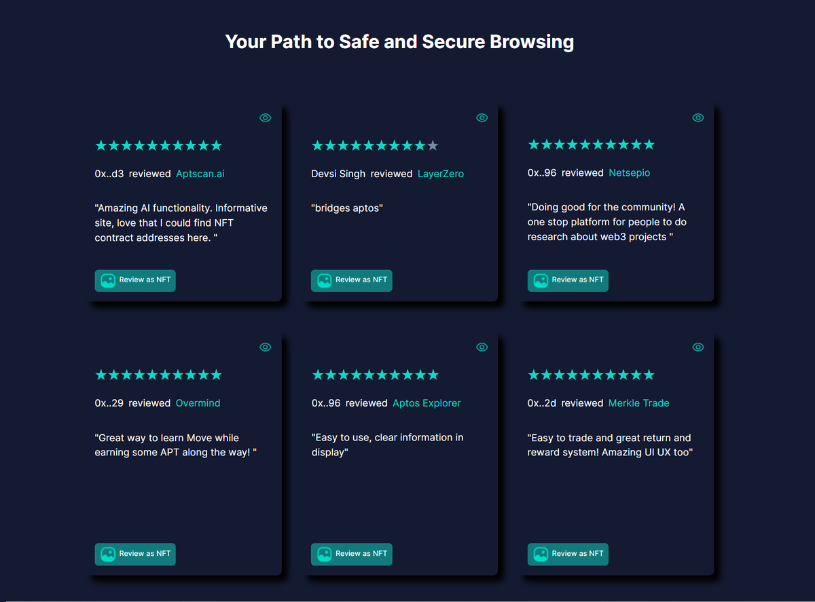
Task: Click Review as NFT on the Merkle Trade card
Action: tap(568, 554)
